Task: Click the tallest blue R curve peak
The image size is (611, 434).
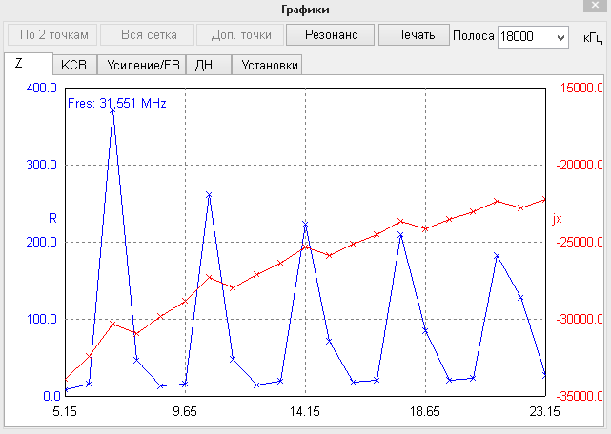Action: pyautogui.click(x=112, y=110)
